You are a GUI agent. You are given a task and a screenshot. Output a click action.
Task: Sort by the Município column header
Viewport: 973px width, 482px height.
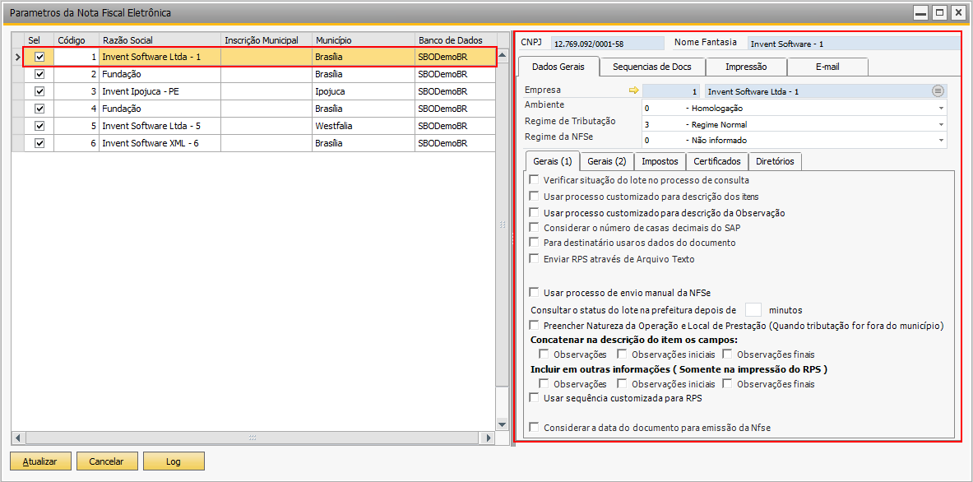(x=363, y=39)
